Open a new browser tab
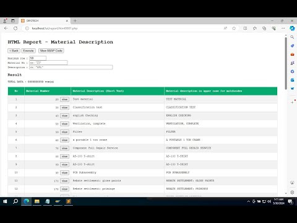 (x=75, y=20)
